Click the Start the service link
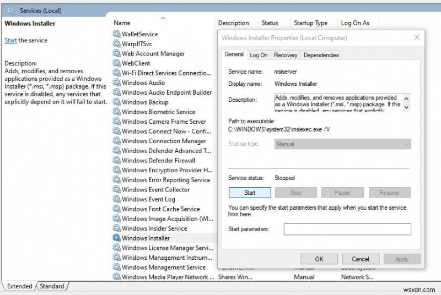The width and height of the screenshot is (441, 295). (10, 40)
